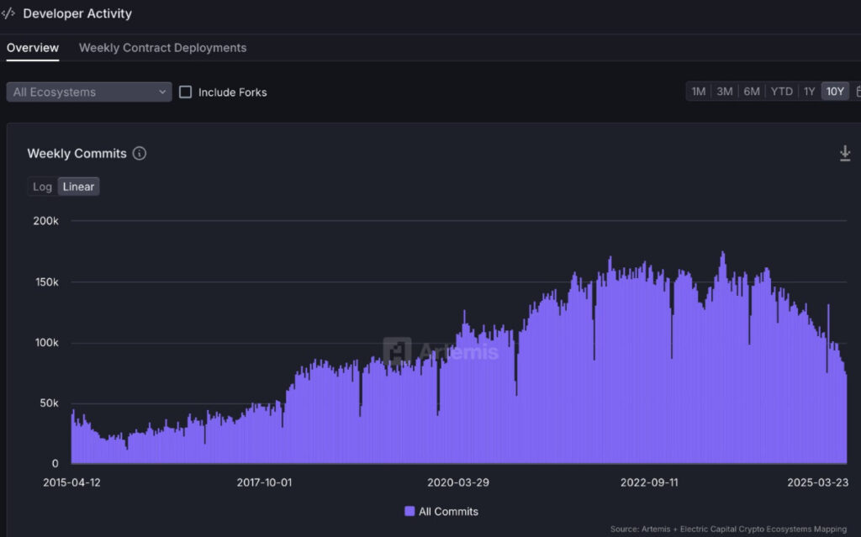Image resolution: width=861 pixels, height=537 pixels.
Task: Set time range to 6M
Action: (x=752, y=91)
